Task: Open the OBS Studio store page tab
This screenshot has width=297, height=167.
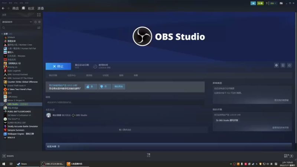Action: click(x=53, y=75)
